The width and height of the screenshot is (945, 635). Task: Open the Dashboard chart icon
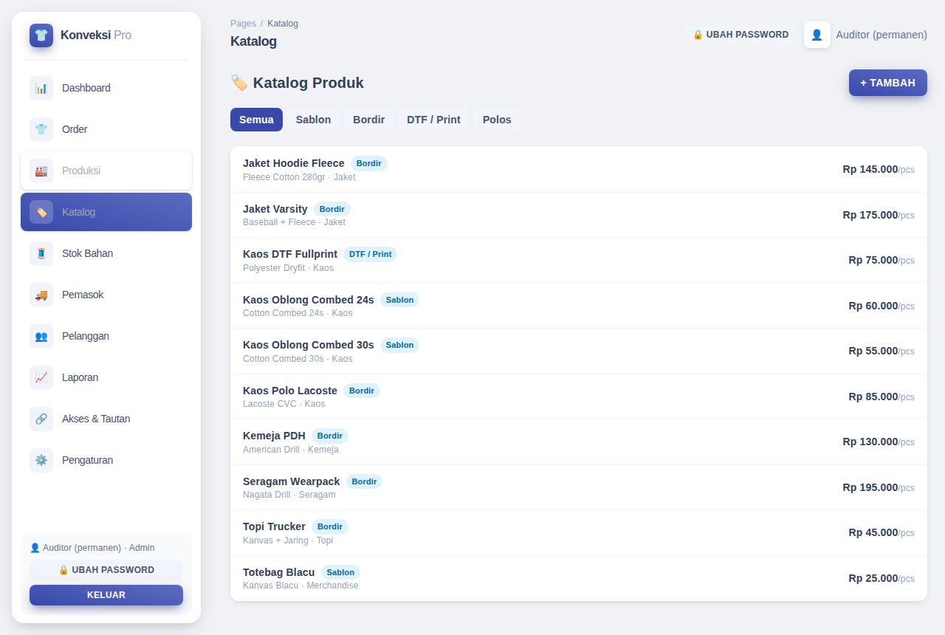tap(41, 88)
